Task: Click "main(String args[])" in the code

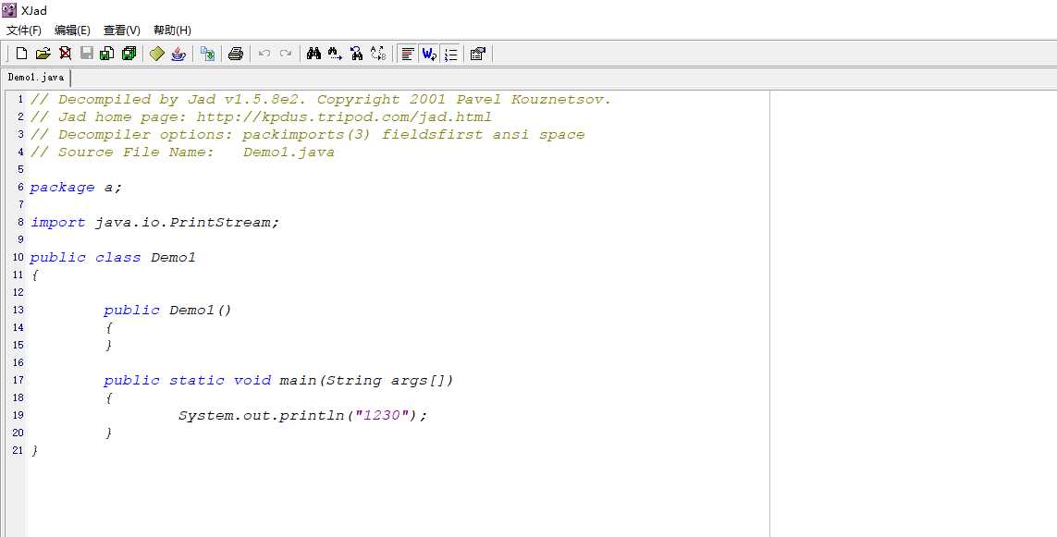Action: pos(366,380)
